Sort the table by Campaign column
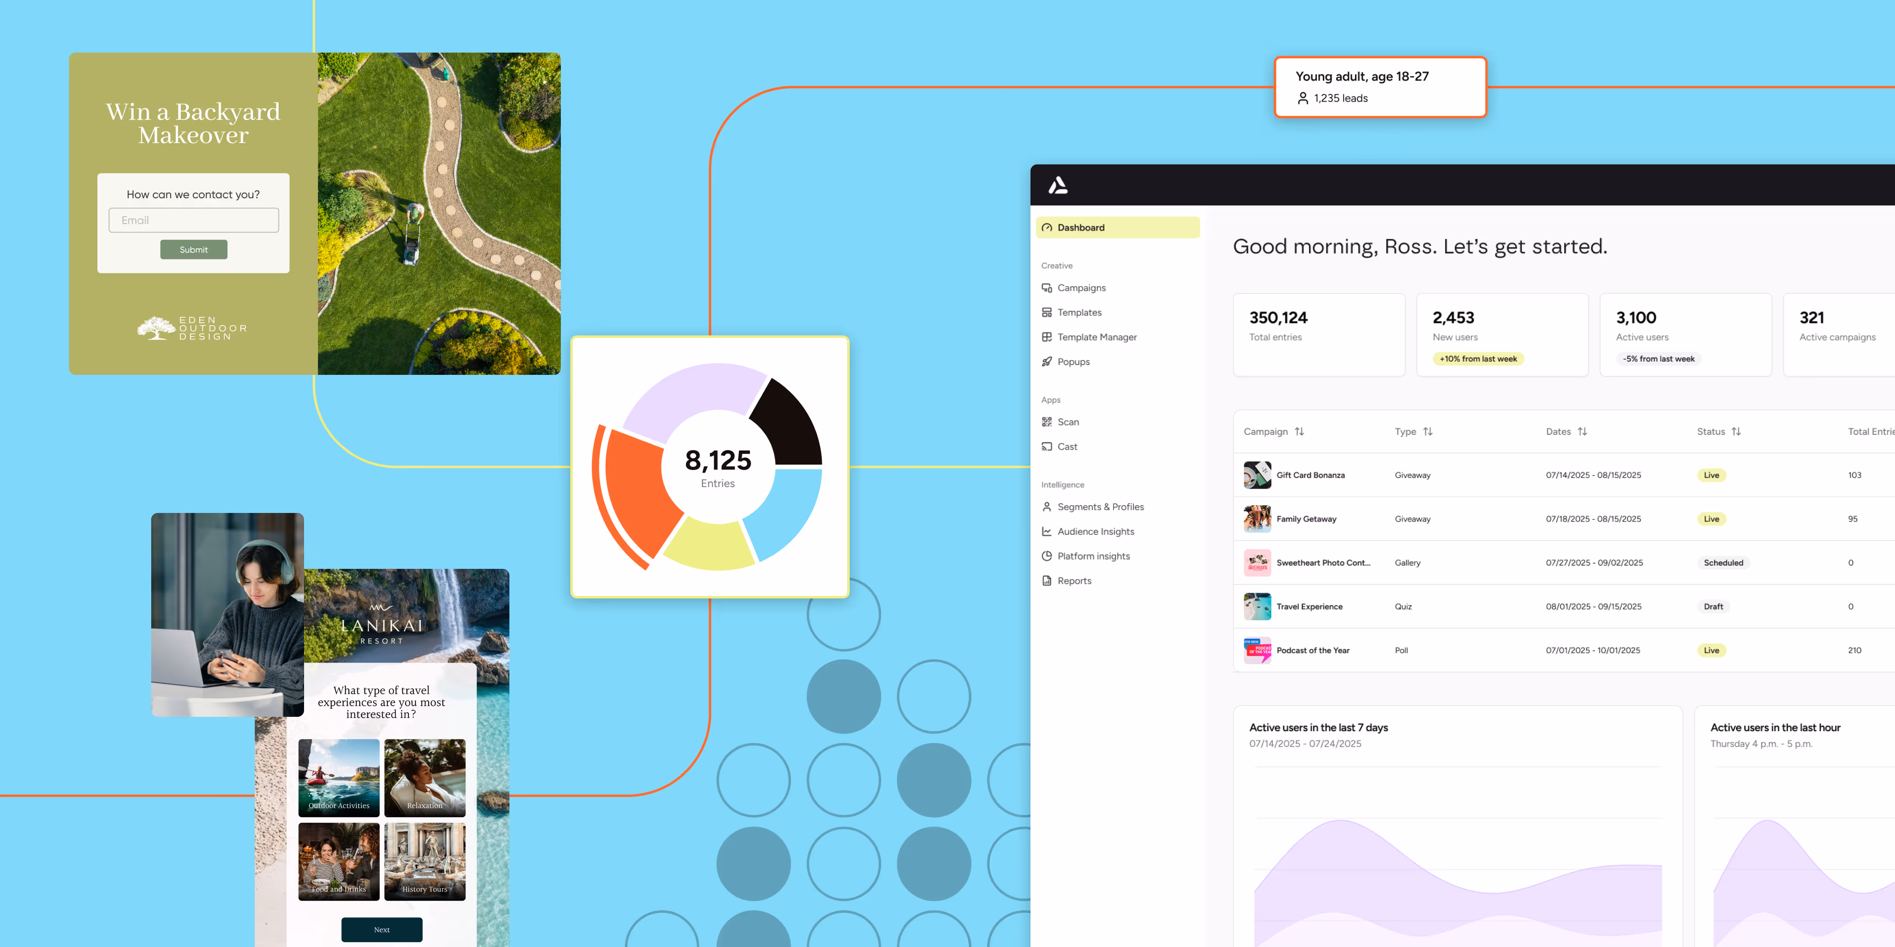 pos(1300,432)
